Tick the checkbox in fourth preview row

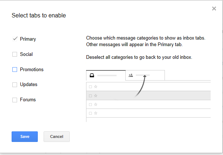click(90, 113)
